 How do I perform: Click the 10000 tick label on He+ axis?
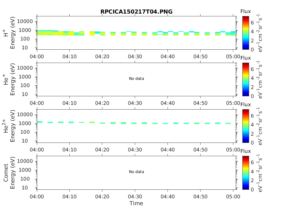tap(25, 68)
